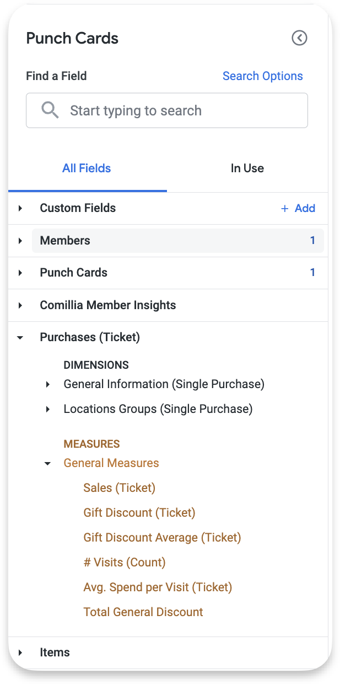Open Search Options link

[x=262, y=76]
